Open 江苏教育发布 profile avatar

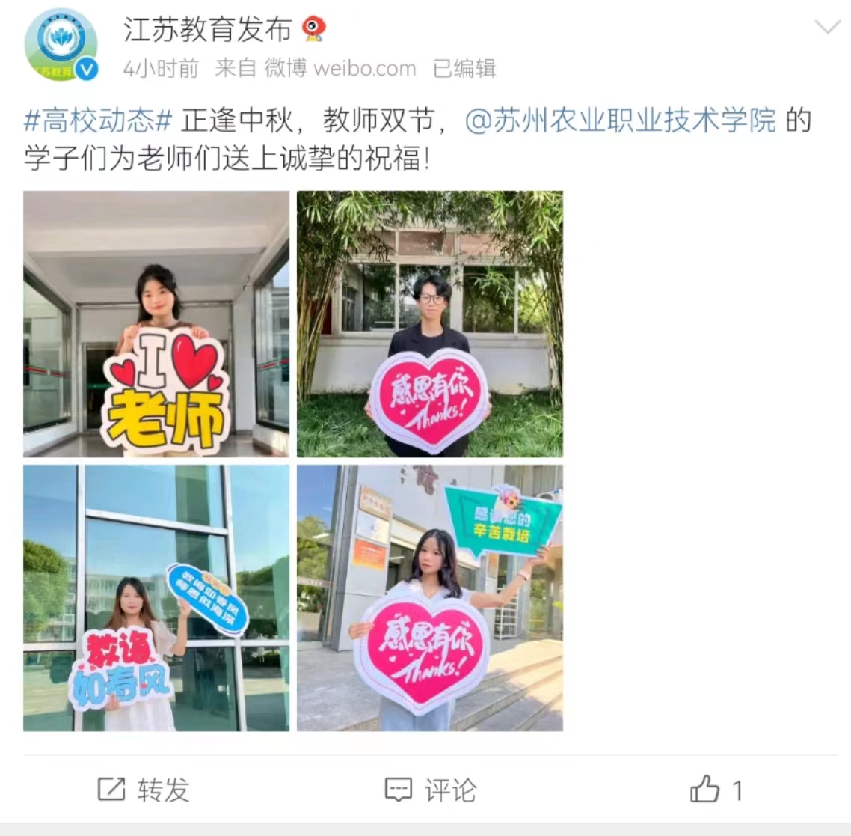[61, 45]
